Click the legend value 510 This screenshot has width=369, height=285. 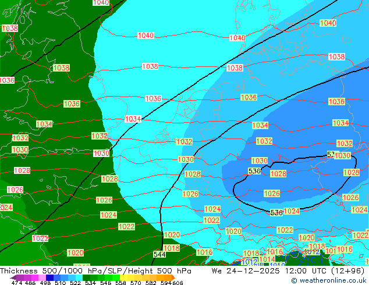tap(61, 283)
